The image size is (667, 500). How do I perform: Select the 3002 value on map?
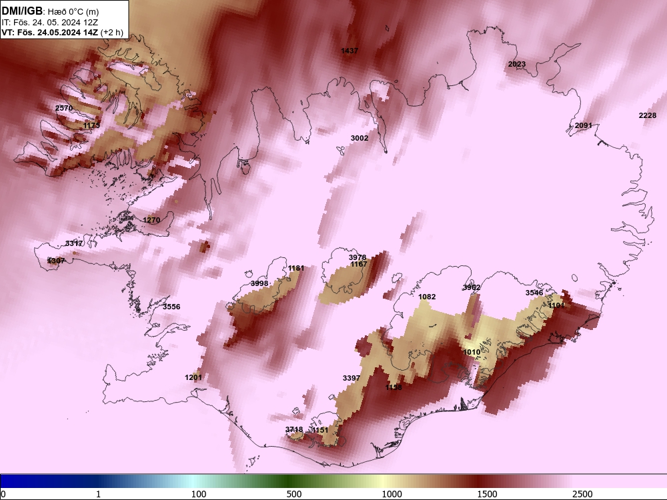coord(360,138)
